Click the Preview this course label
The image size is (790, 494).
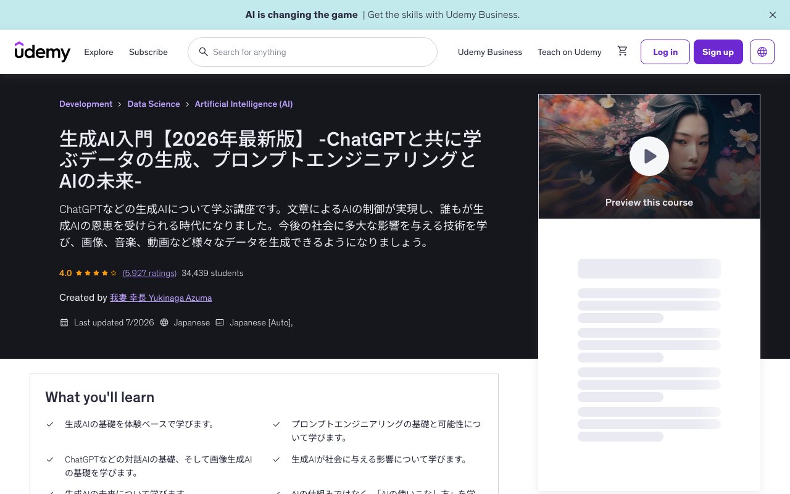649,203
